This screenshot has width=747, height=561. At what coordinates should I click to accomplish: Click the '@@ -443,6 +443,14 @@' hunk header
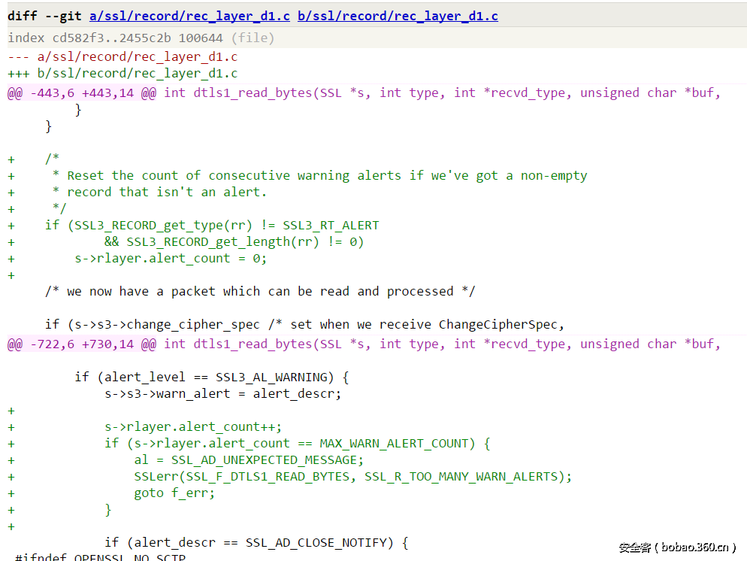tap(82, 92)
